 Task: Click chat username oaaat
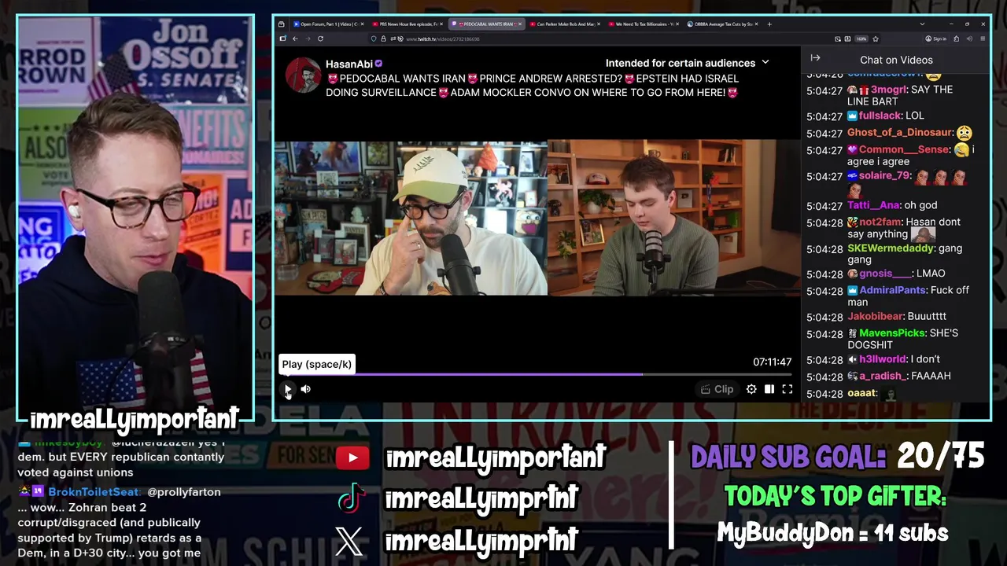pos(861,393)
